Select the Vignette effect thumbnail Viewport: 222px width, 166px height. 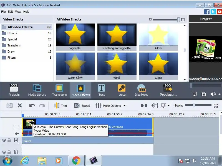[75, 37]
